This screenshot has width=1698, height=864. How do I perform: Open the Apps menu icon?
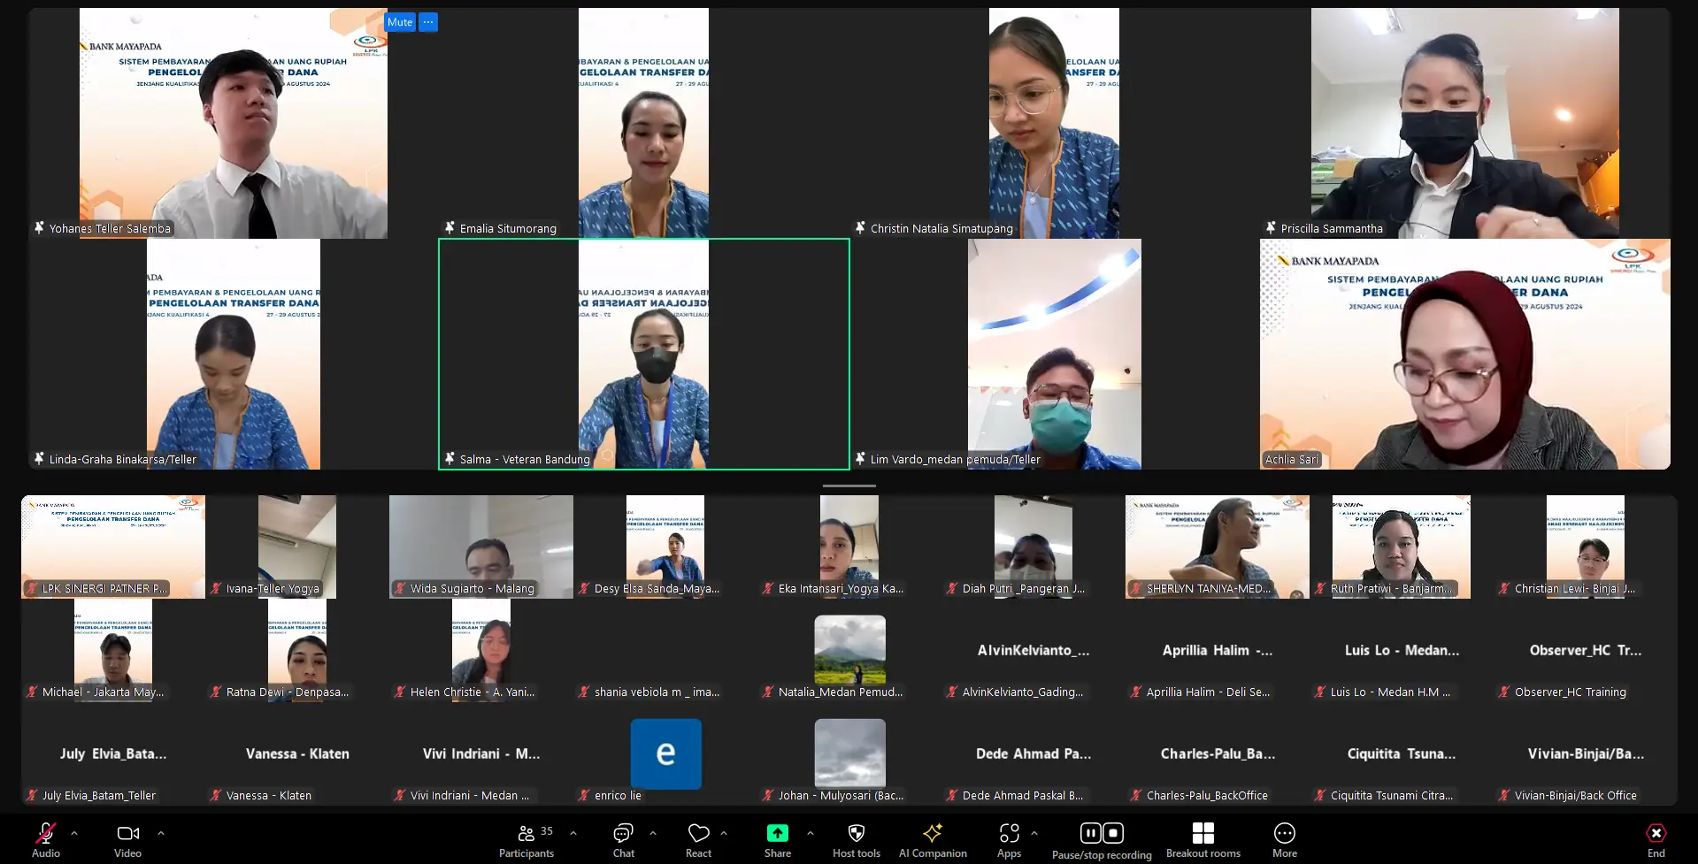pyautogui.click(x=1009, y=839)
